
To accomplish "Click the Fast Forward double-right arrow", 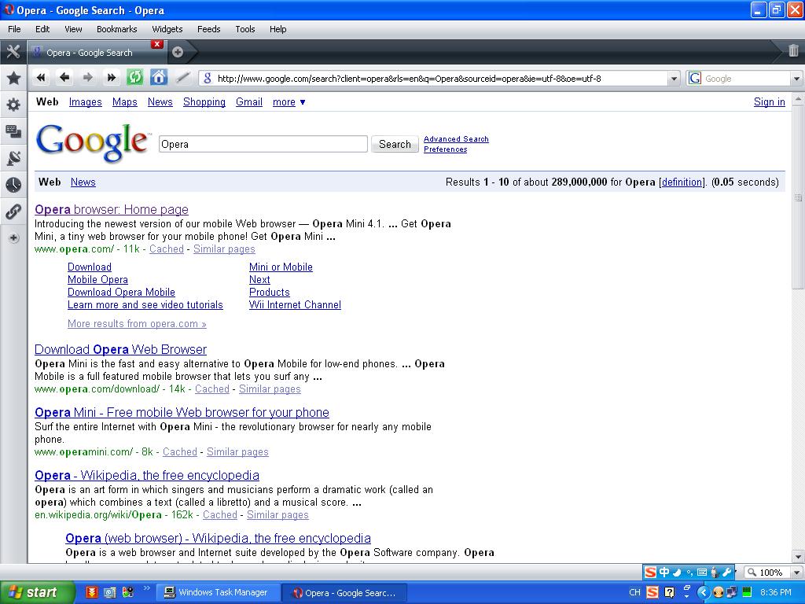I will tap(111, 78).
